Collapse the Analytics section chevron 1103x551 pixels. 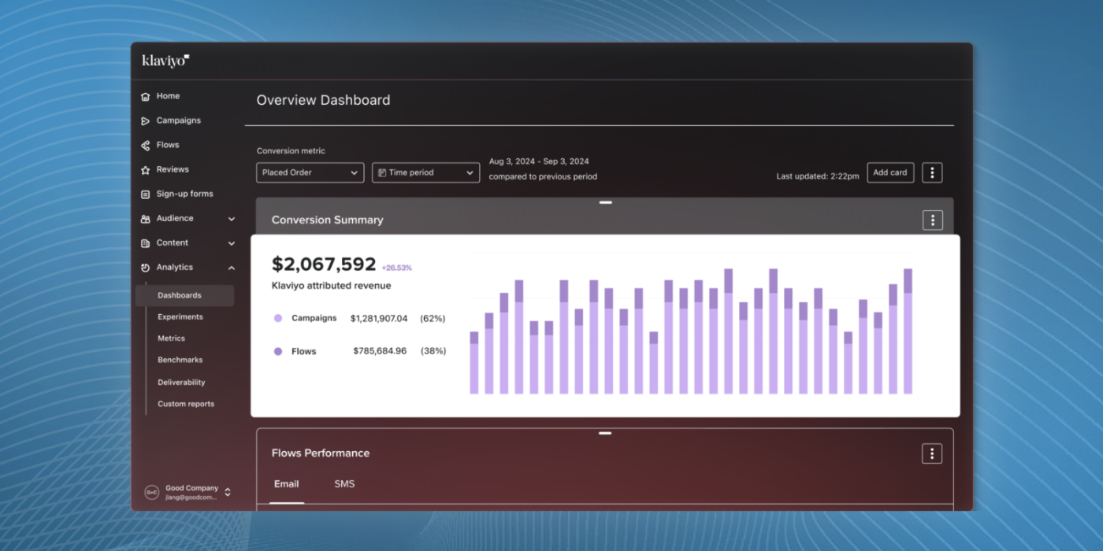point(232,268)
